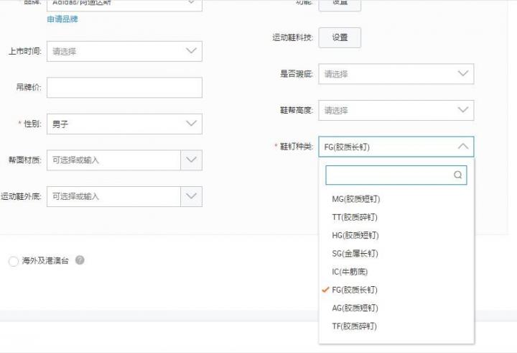Viewport: 517px width, 353px height.
Task: Open the 鞋帮高度 dropdown
Action: (x=396, y=111)
